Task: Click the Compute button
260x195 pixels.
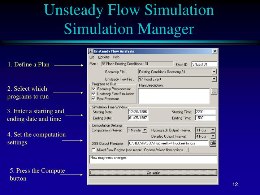Action: click(153, 173)
